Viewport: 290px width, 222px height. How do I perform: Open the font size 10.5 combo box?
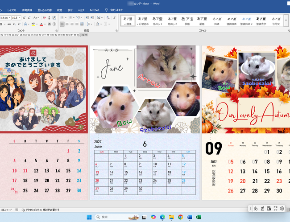coord(16,18)
